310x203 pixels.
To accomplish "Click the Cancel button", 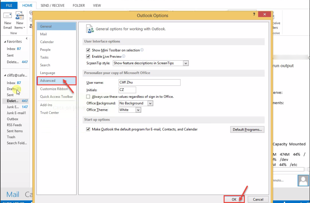I will point(258,199).
